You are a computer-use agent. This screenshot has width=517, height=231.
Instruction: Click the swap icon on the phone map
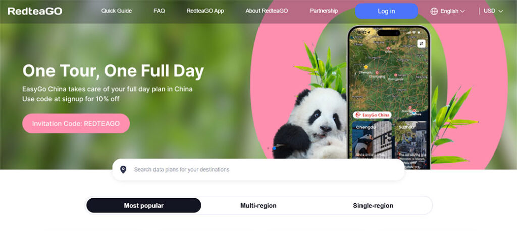(421, 44)
